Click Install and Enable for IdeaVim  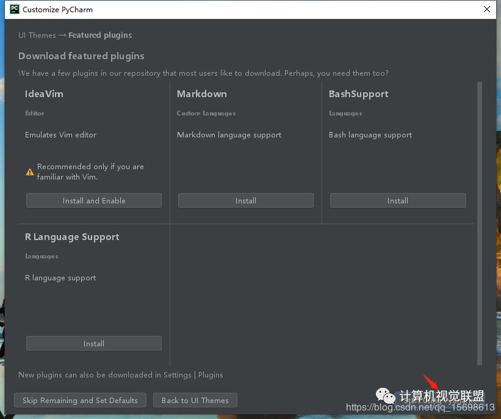pyautogui.click(x=94, y=200)
